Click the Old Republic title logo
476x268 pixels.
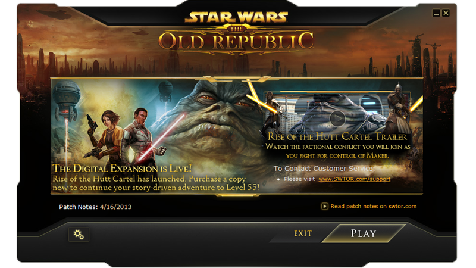pos(236,41)
